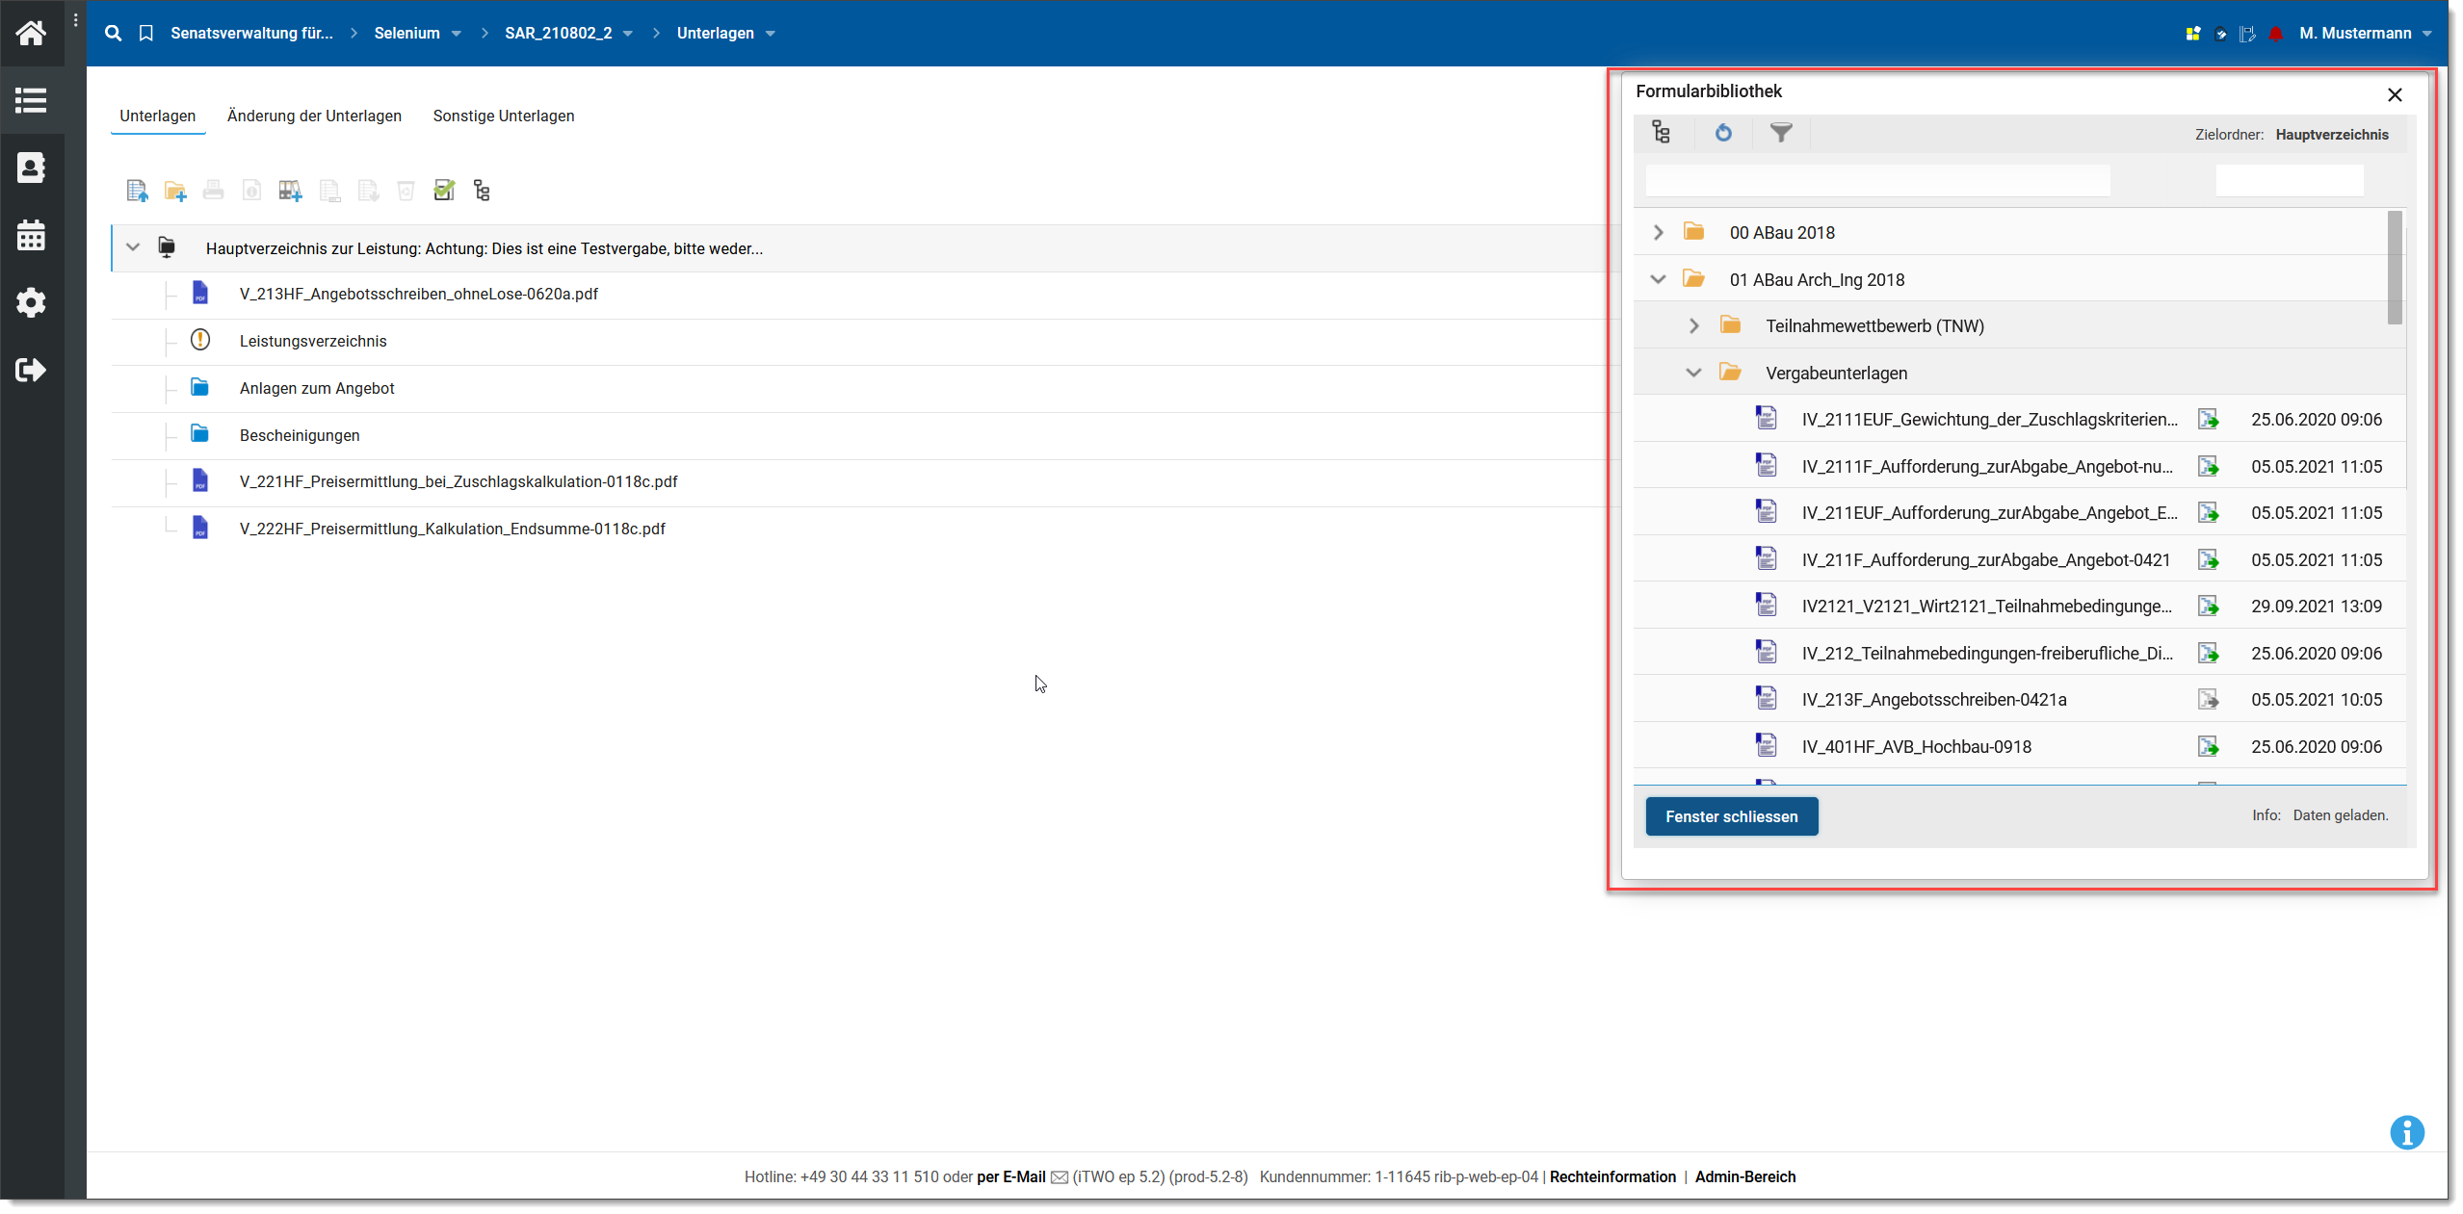Viewport: 2463px width, 1214px height.
Task: Click the add new folder toolbar icon
Action: pyautogui.click(x=175, y=191)
